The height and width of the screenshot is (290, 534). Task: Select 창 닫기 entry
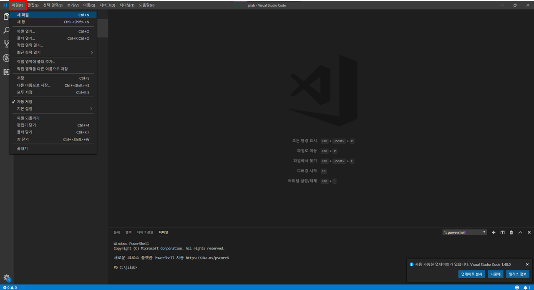click(x=53, y=139)
